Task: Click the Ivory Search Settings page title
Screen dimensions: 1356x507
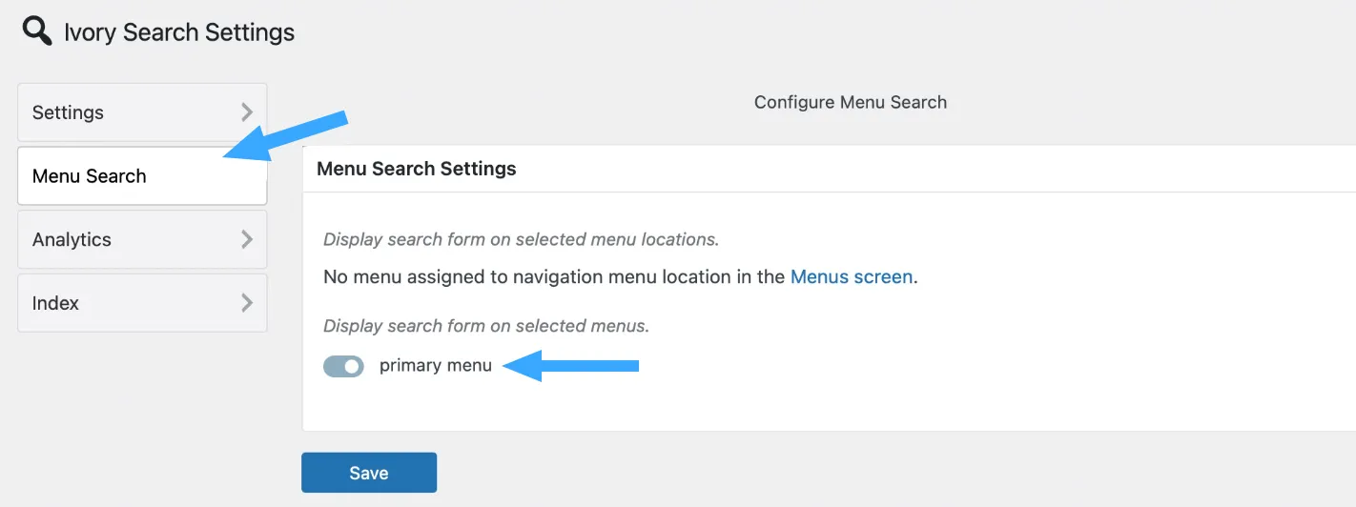Action: coord(179,32)
